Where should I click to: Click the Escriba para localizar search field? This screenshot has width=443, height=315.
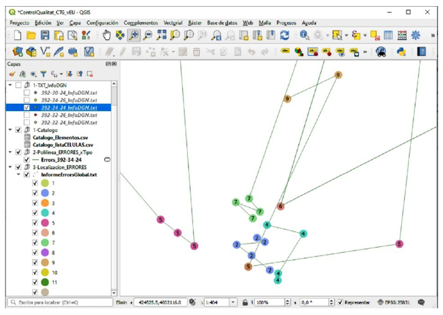(58, 302)
